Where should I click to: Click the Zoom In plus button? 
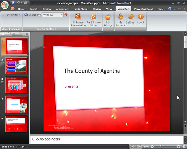178,147
